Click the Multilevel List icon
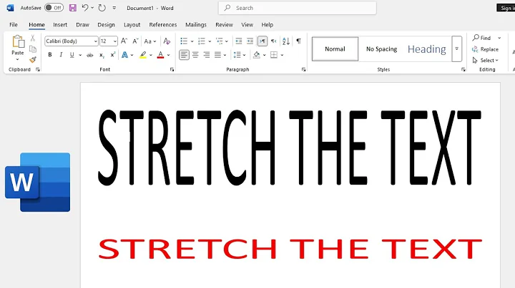Screen dimensions: 515x288 [219, 41]
